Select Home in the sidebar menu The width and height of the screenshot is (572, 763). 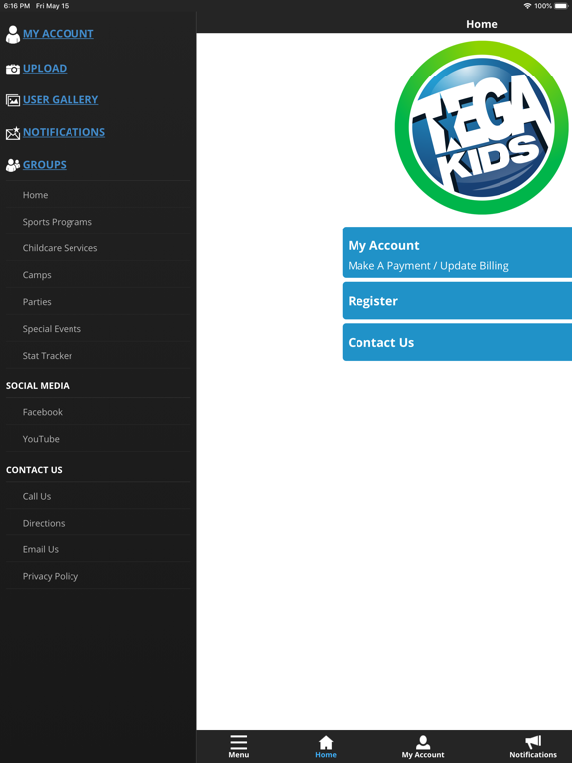coord(97,195)
